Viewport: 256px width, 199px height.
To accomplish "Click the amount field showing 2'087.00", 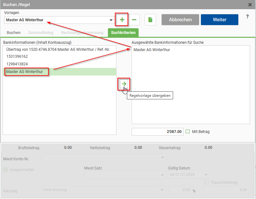I will point(157,132).
